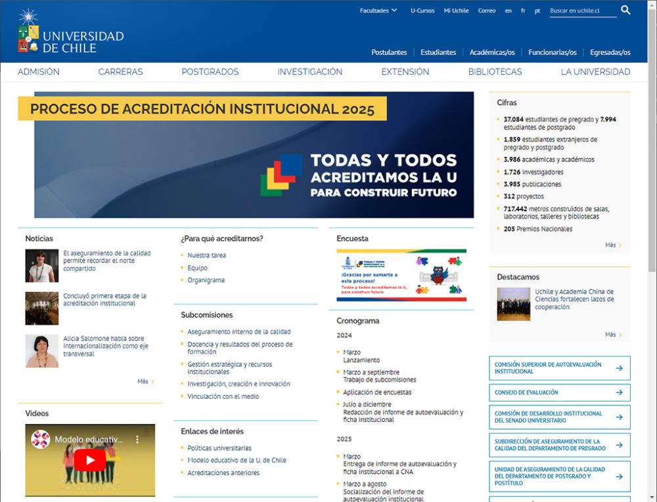657x502 pixels.
Task: Open the ADMISIÓN navigation section
Action: pos(39,72)
